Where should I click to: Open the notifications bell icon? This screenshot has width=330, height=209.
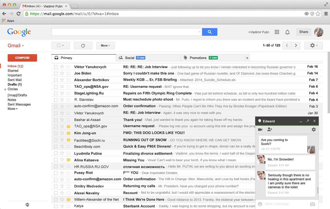point(287,32)
